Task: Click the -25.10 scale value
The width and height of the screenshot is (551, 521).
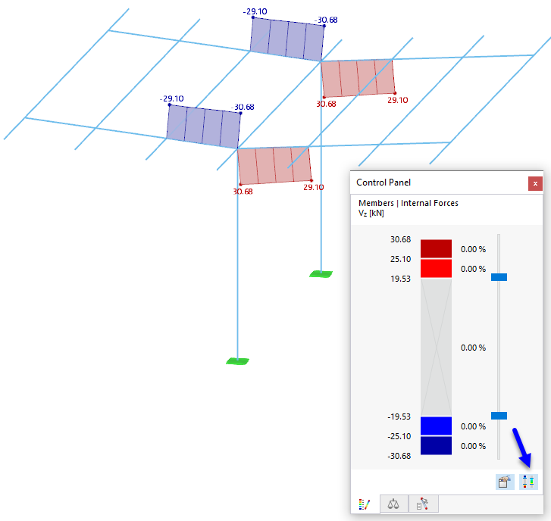Action: [399, 436]
